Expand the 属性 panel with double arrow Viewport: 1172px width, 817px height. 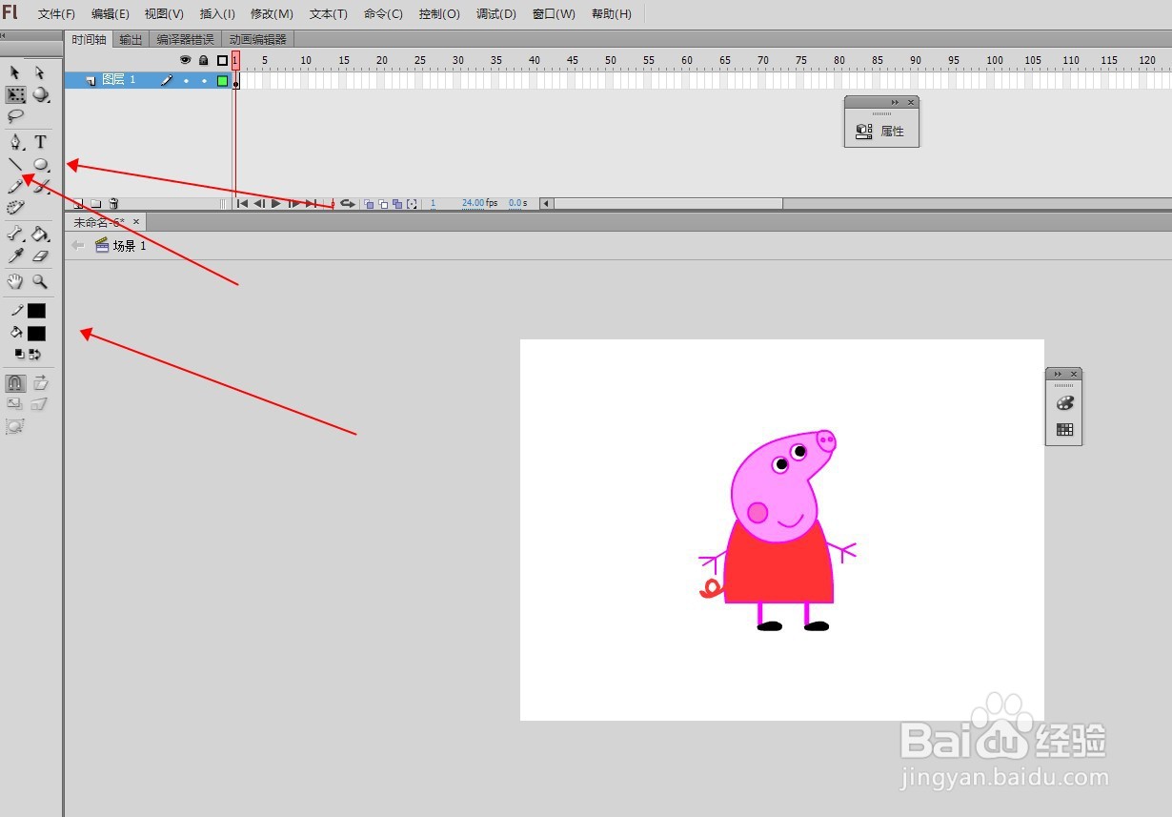click(895, 102)
